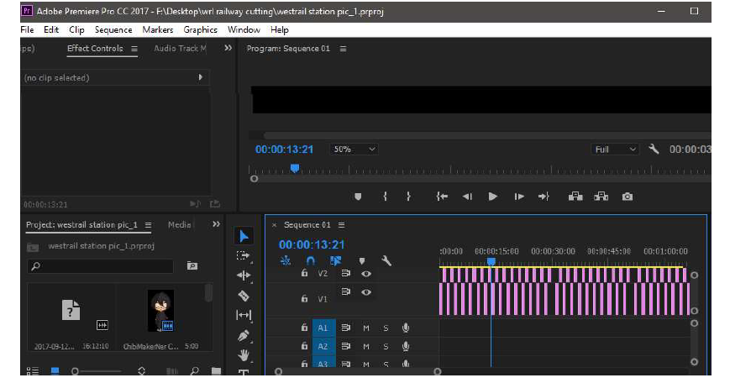Image resolution: width=730 pixels, height=383 pixels.
Task: Pick the Ripple Edit tool
Action: coord(244,275)
